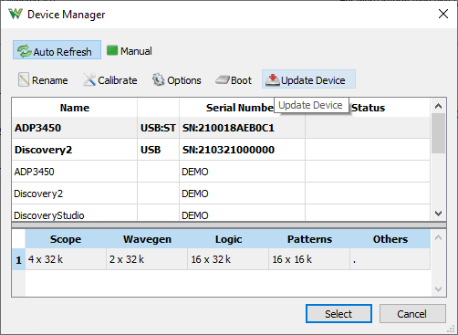Click configuration list scrollbar up arrow

tap(438, 237)
